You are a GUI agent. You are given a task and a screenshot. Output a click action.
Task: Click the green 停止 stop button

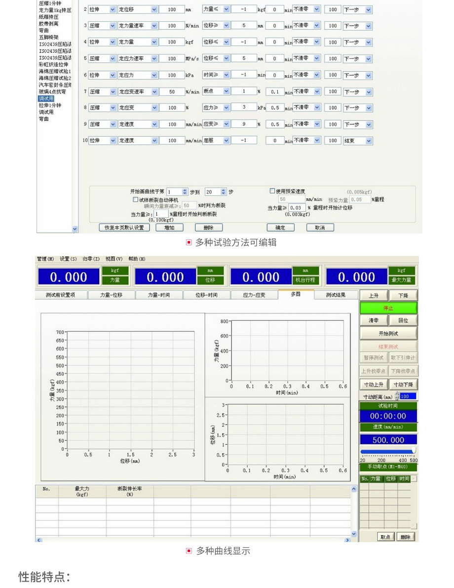(388, 308)
